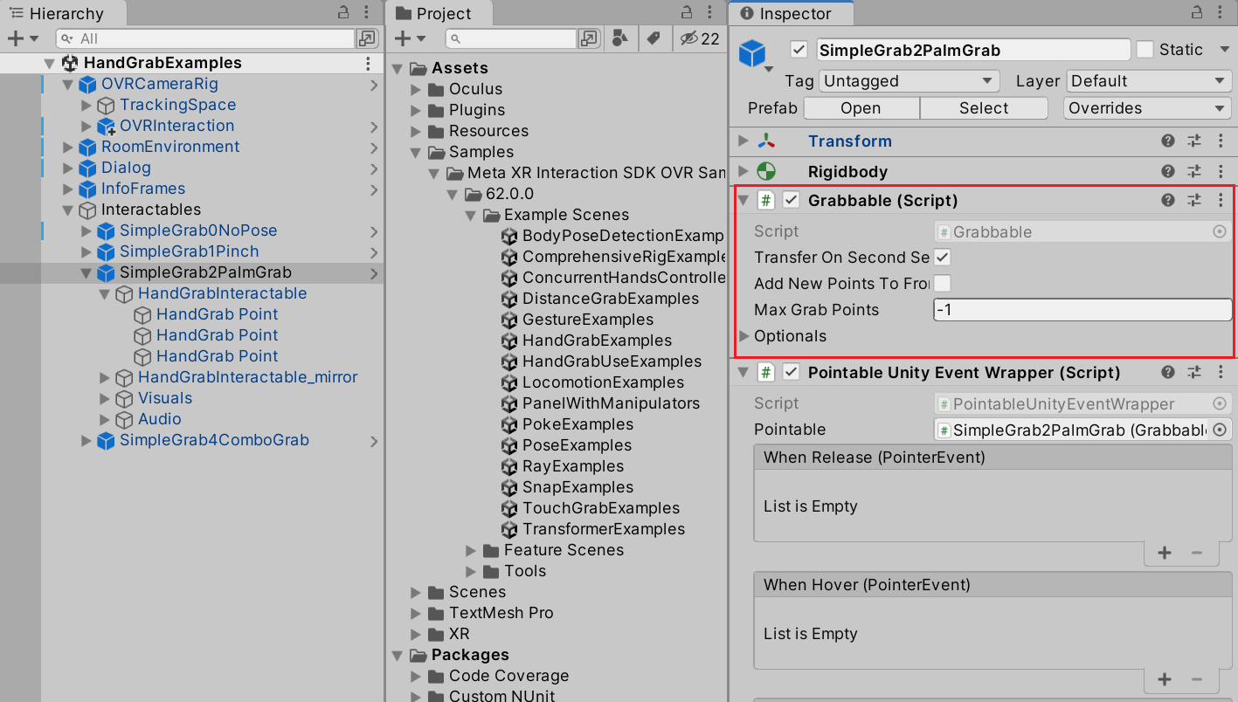Open the Hierarchy panel kebab menu

pos(368,13)
